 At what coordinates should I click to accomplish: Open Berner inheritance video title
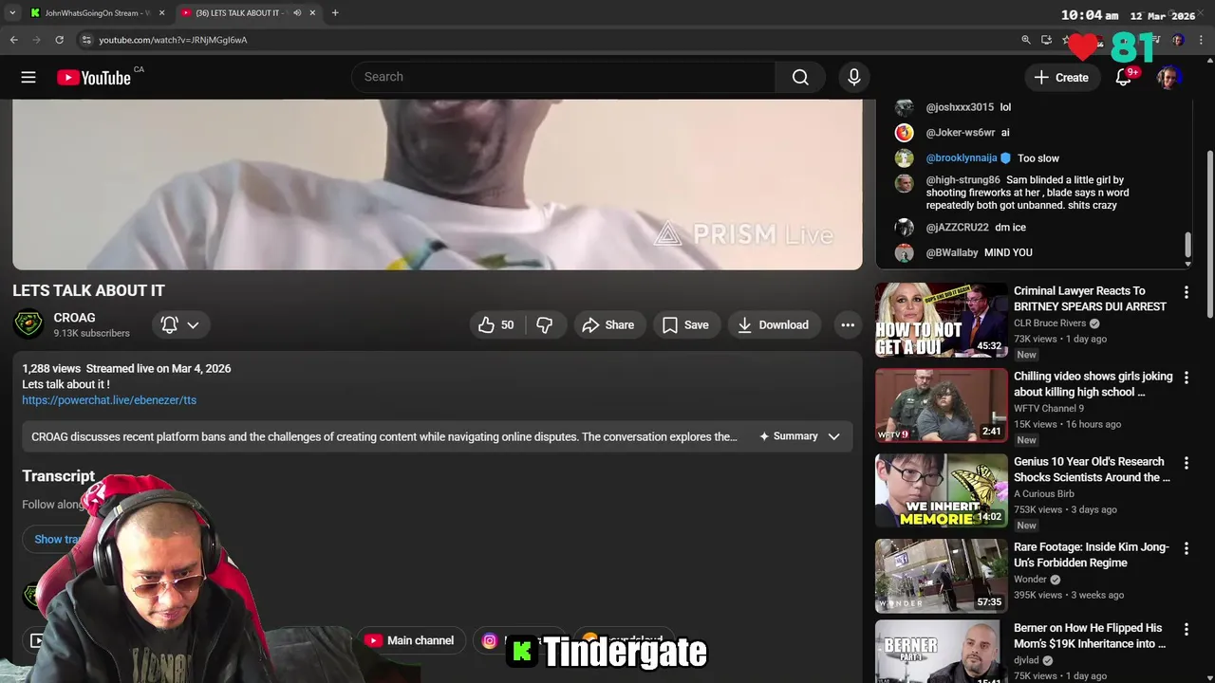(x=1090, y=636)
